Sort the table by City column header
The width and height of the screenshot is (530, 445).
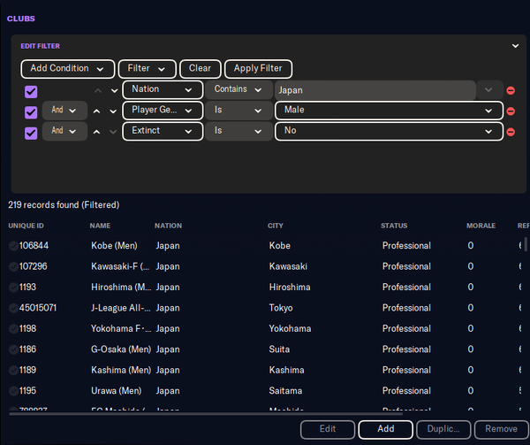[276, 226]
